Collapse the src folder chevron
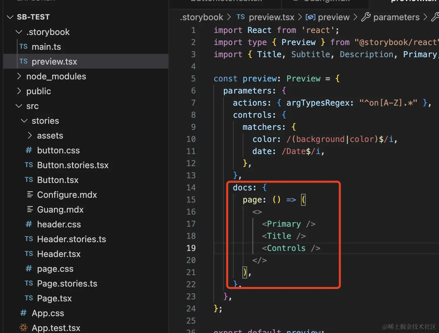This screenshot has width=439, height=333. coord(19,106)
